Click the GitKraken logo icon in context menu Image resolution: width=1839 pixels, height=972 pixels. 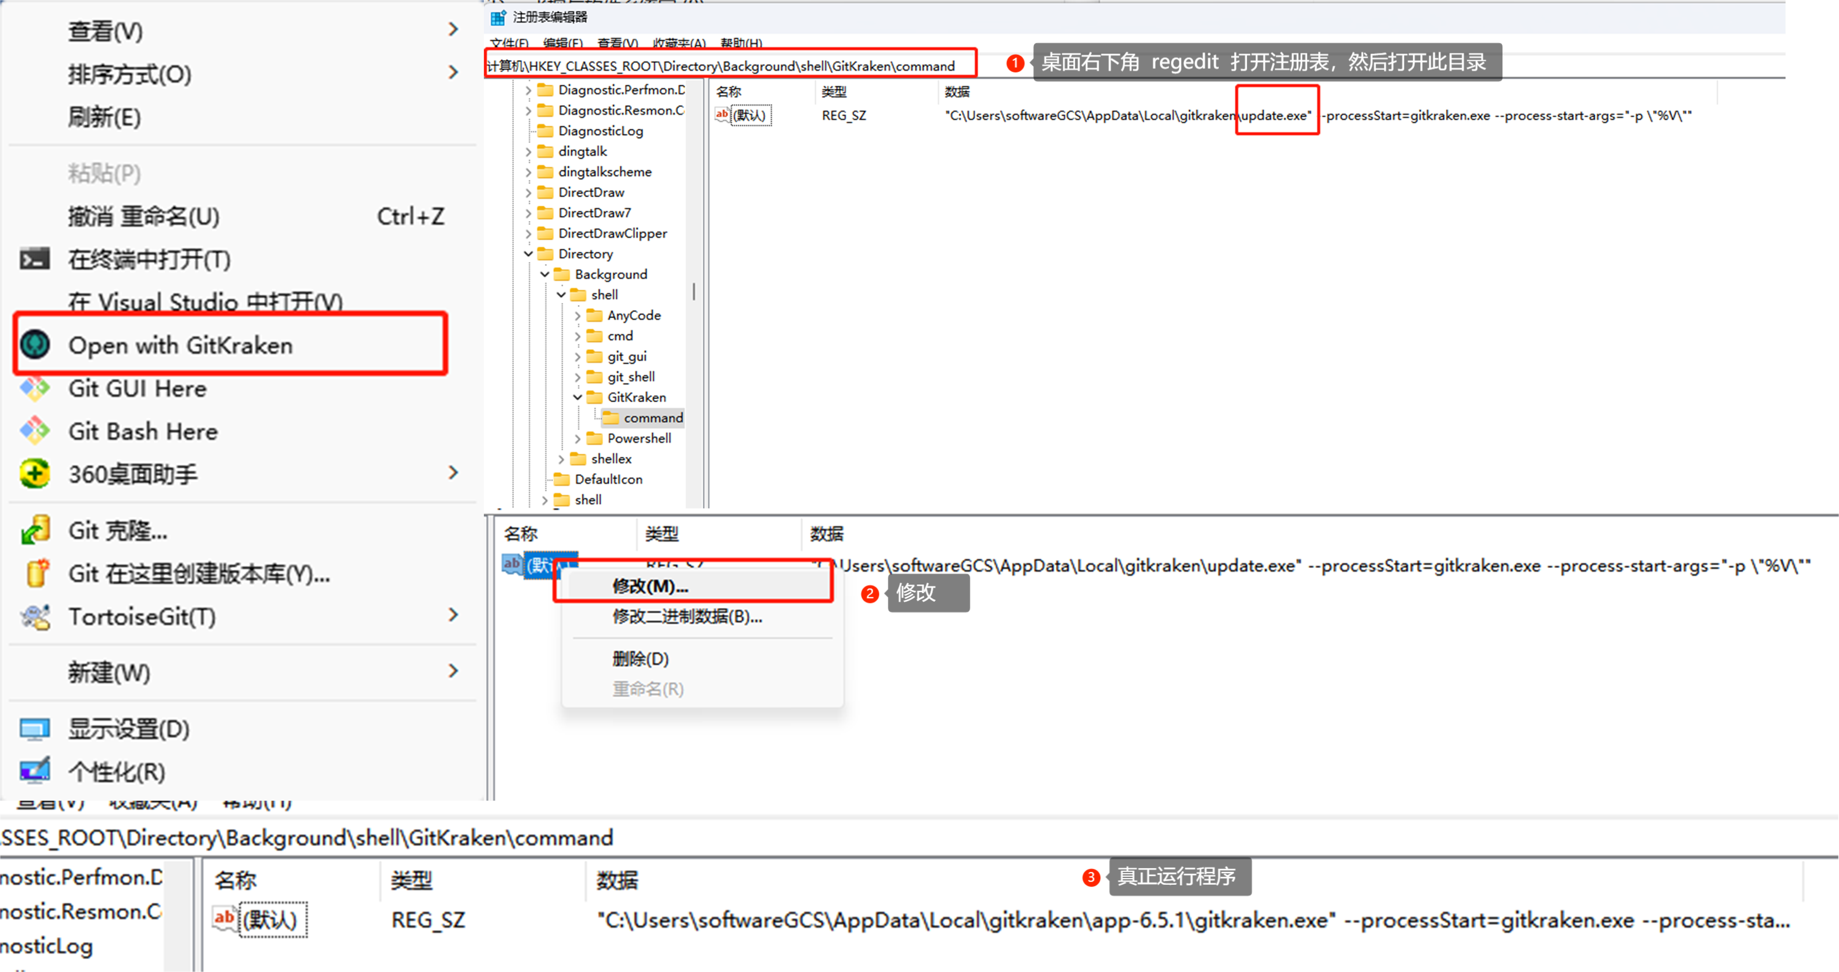35,344
